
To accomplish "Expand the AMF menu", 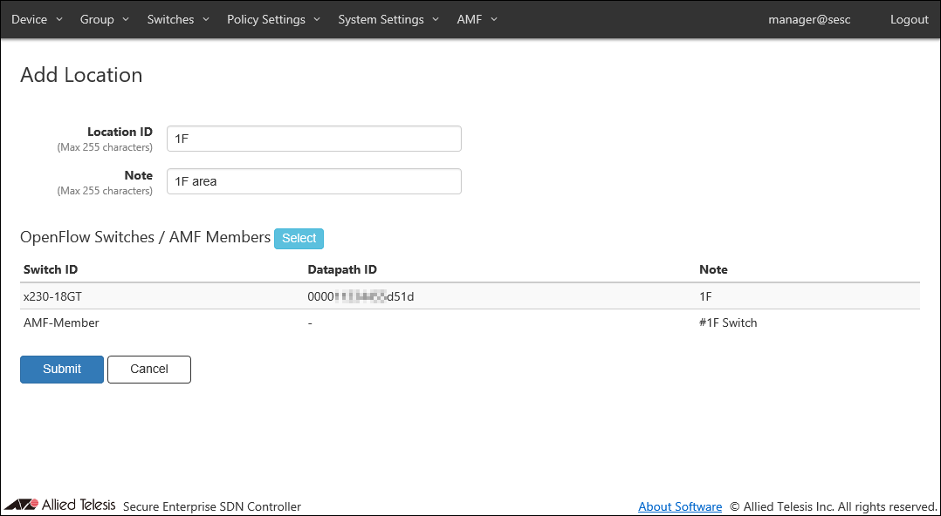I will pos(477,19).
